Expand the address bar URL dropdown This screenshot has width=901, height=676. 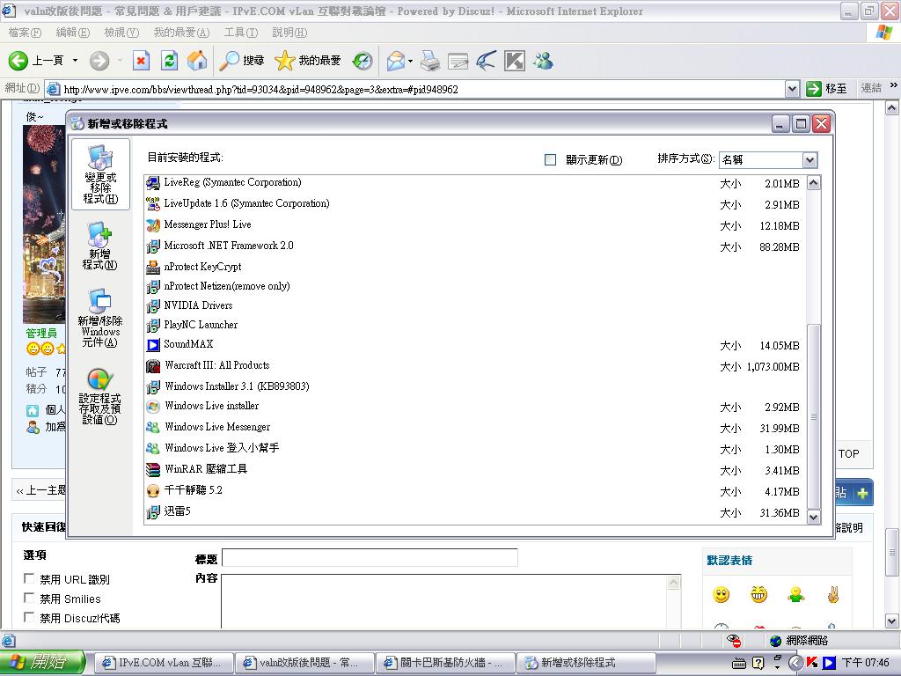tap(792, 89)
